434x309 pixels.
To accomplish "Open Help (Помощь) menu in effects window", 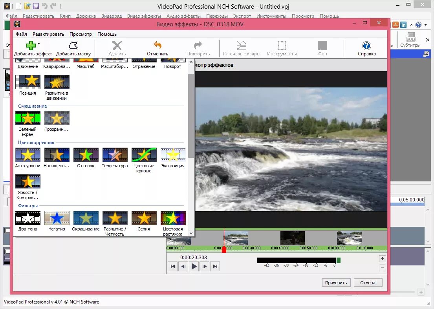I will coord(107,34).
